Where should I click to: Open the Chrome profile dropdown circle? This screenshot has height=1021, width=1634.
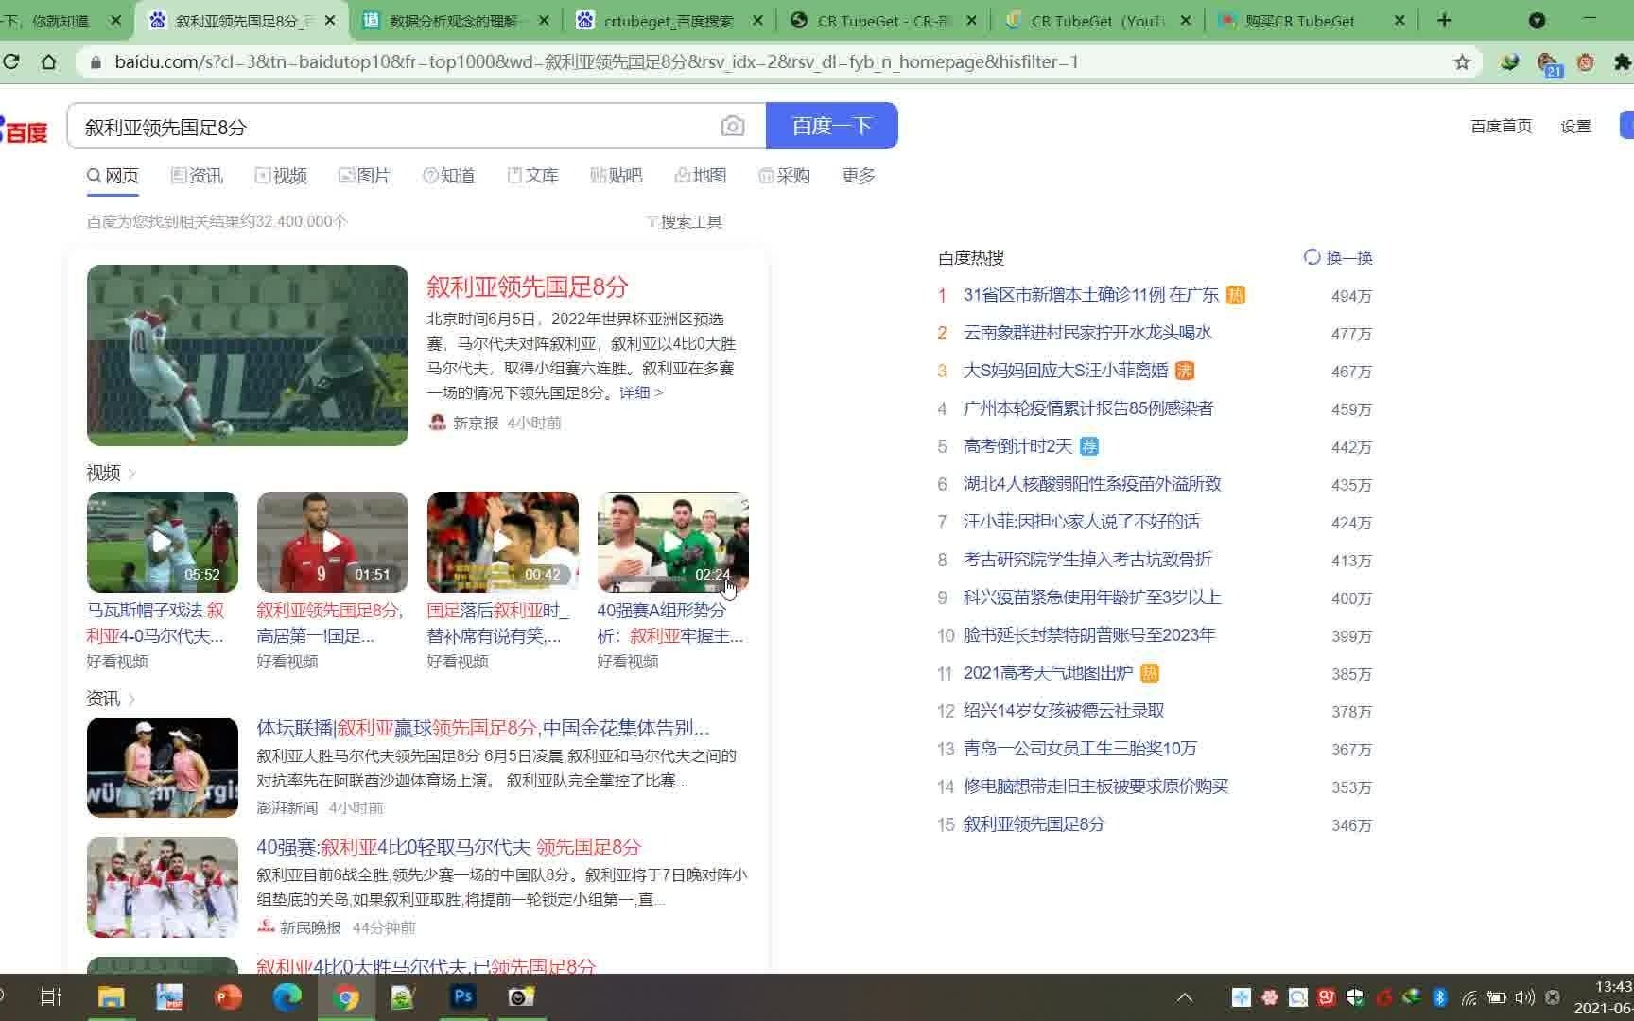pos(1537,20)
